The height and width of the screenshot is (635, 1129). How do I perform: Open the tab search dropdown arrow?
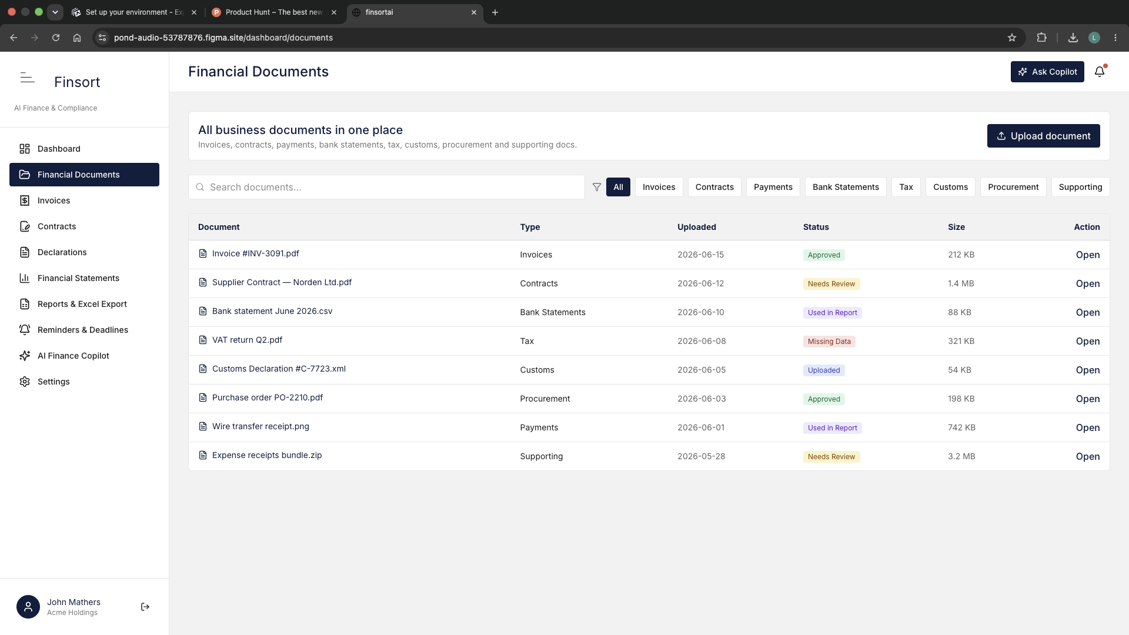point(55,12)
